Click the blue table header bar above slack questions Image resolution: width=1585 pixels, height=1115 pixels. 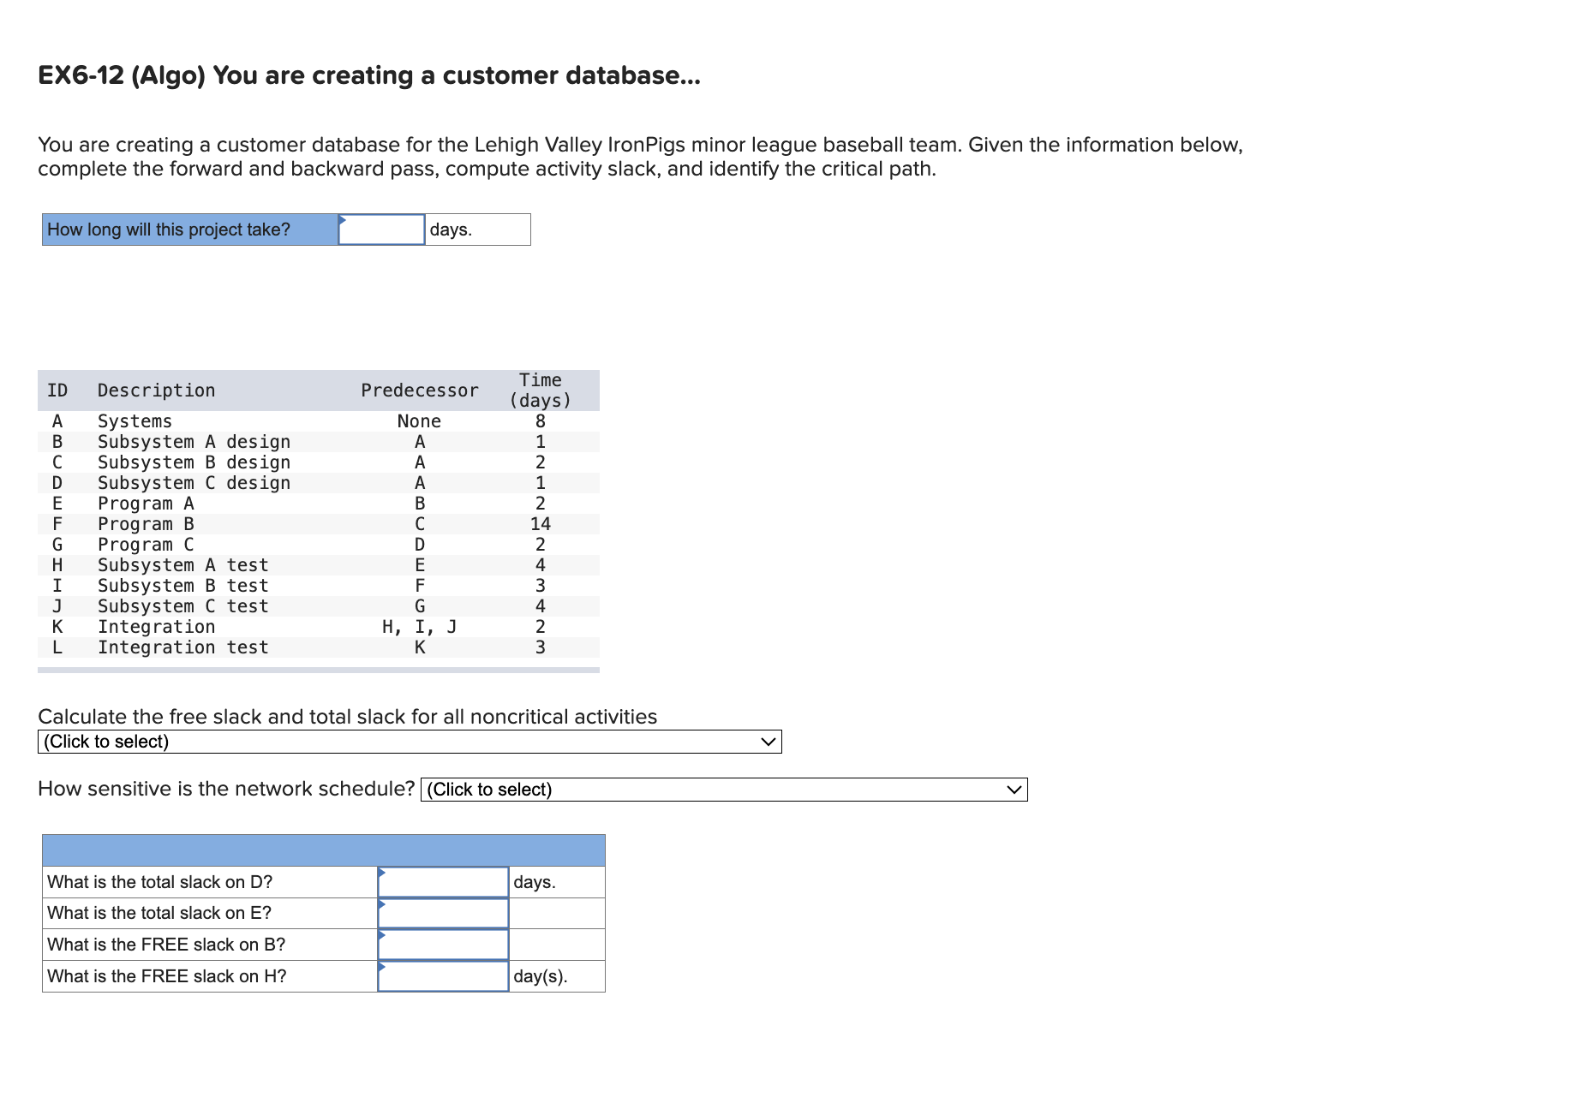(323, 849)
